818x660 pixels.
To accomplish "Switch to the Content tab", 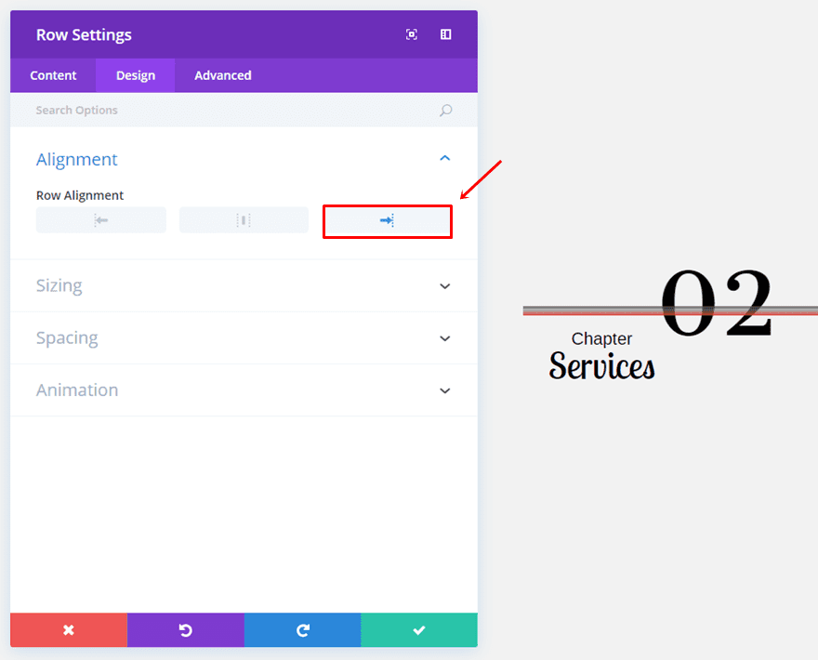I will 53,75.
